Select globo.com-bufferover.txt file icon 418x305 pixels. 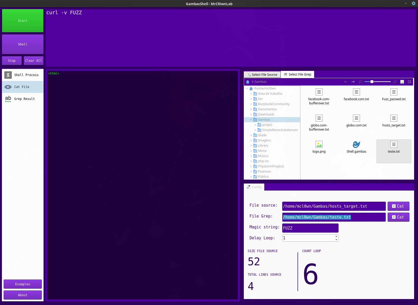click(x=319, y=118)
